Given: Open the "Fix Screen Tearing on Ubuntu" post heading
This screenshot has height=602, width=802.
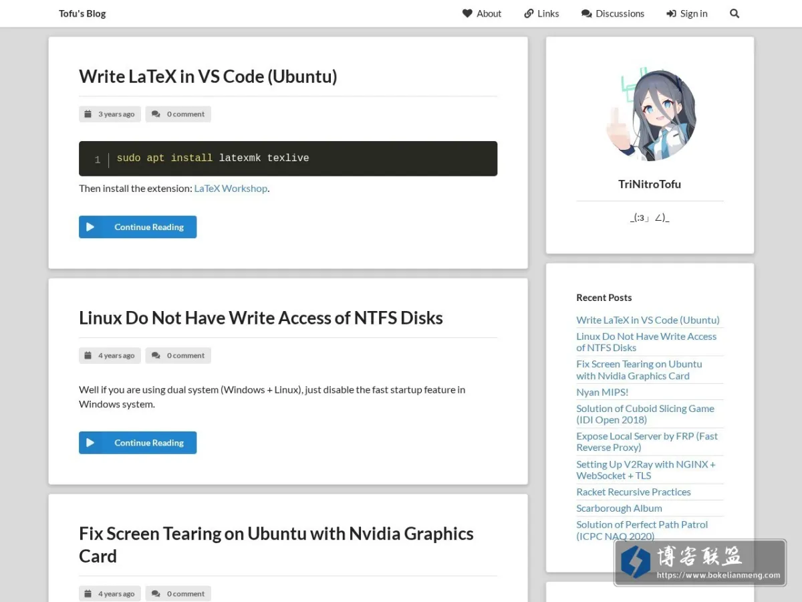Looking at the screenshot, I should click(x=276, y=544).
